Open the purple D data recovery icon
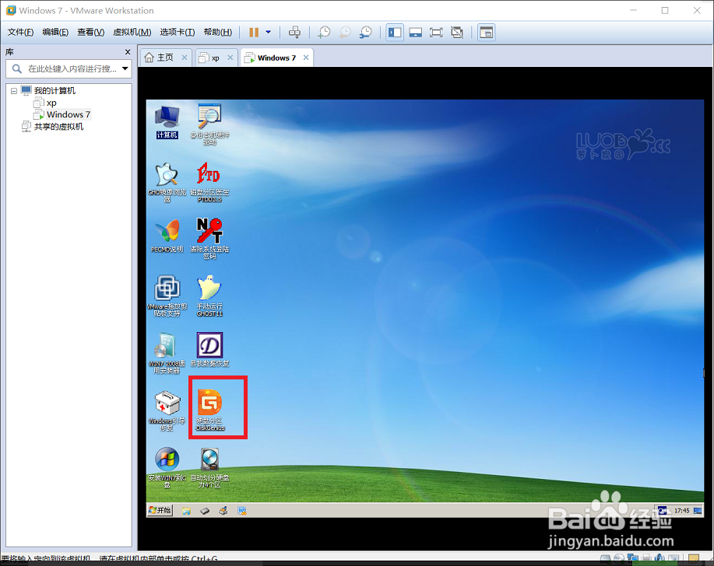The height and width of the screenshot is (566, 714). coord(209,350)
